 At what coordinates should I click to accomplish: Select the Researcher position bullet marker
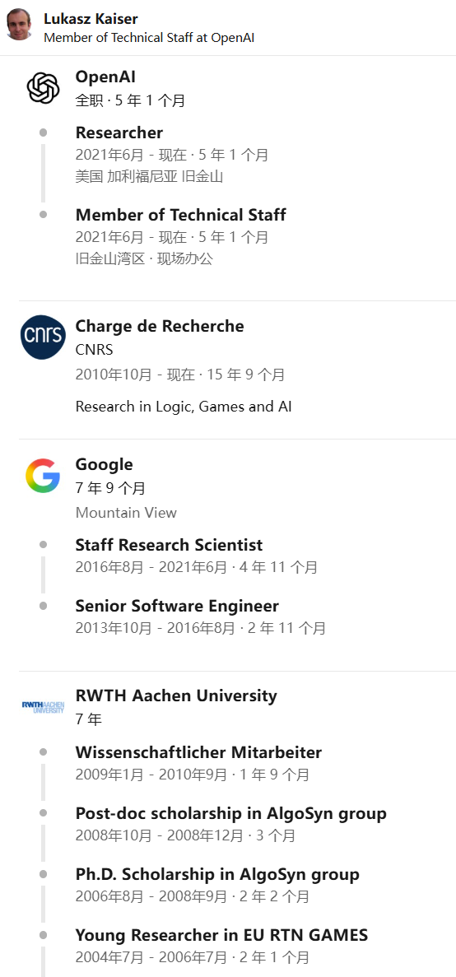pos(43,132)
